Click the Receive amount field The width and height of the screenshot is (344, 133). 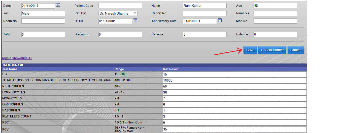click(x=205, y=35)
